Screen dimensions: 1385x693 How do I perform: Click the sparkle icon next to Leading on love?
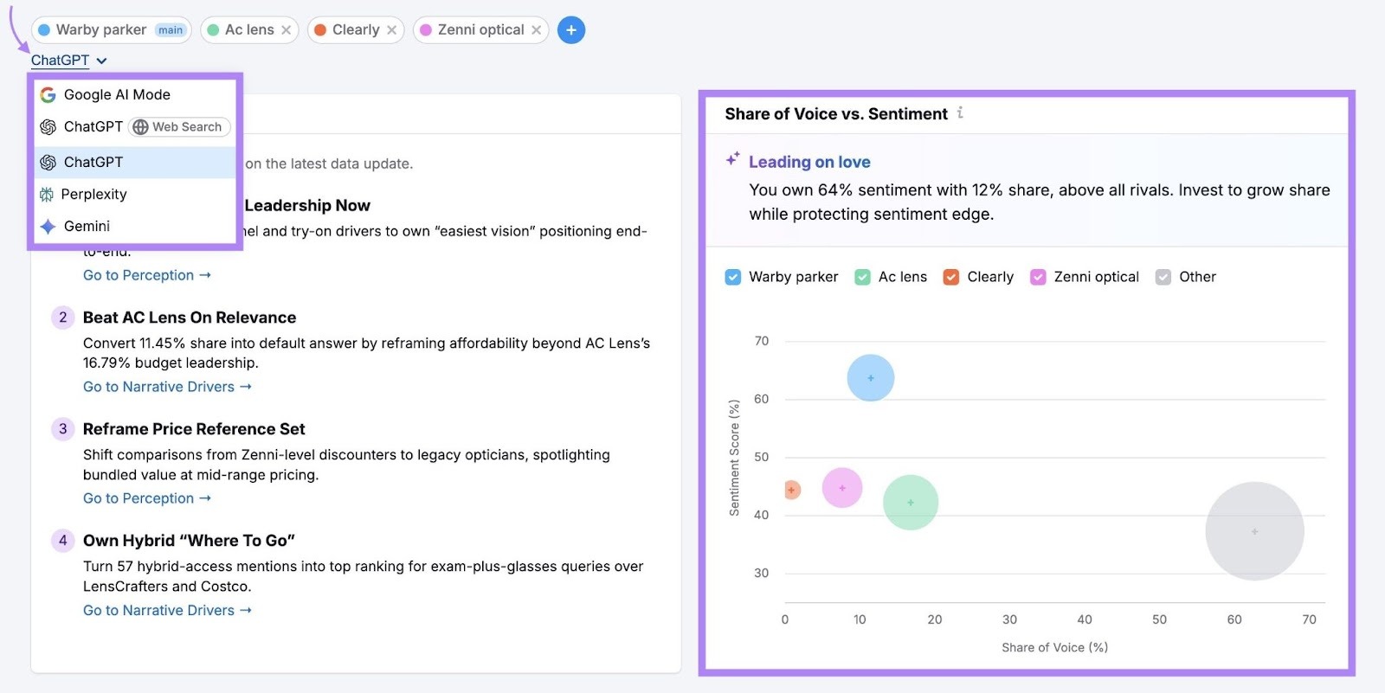point(733,157)
